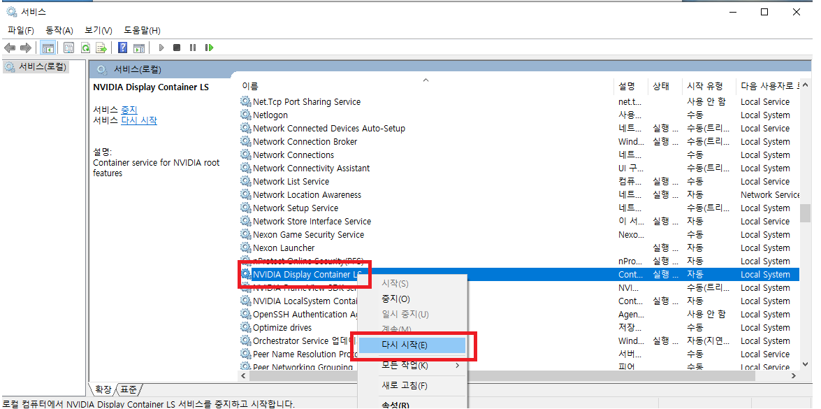The height and width of the screenshot is (409, 821).
Task: Click the 서비스 중지 link
Action: (x=129, y=110)
